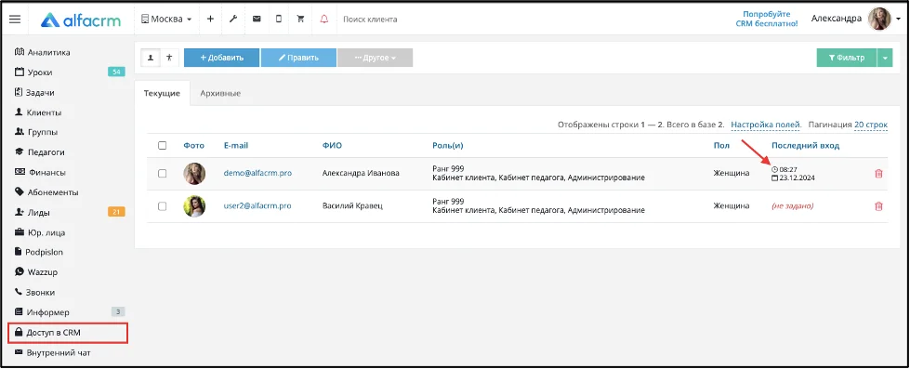The width and height of the screenshot is (910, 369).
Task: Check the Александра Иванова row checkbox
Action: click(x=163, y=174)
